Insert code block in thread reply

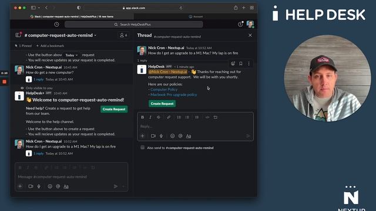click(216, 117)
